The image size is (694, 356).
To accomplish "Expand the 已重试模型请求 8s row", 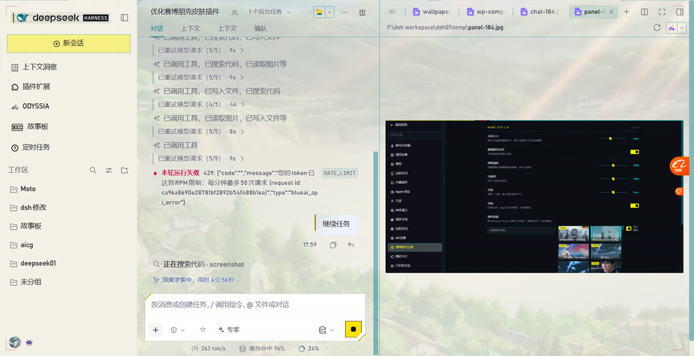I will coord(201,131).
